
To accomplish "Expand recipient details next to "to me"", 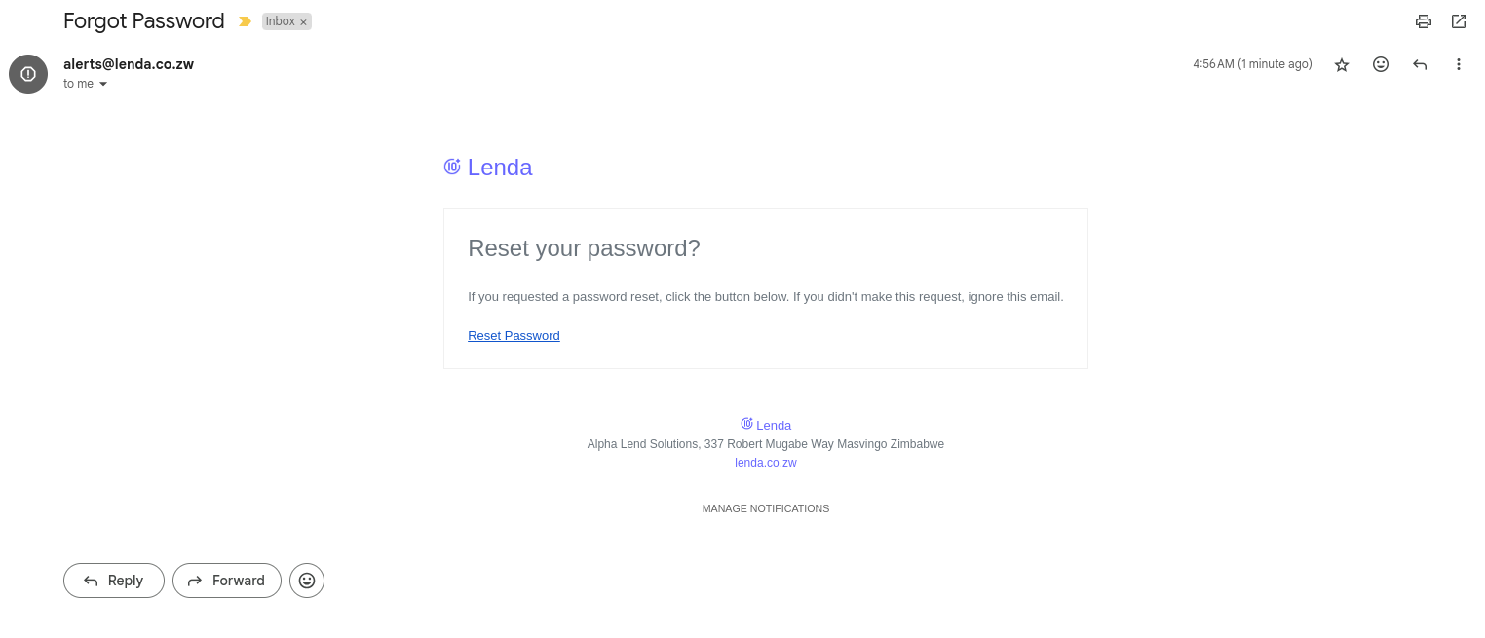I will pyautogui.click(x=103, y=84).
